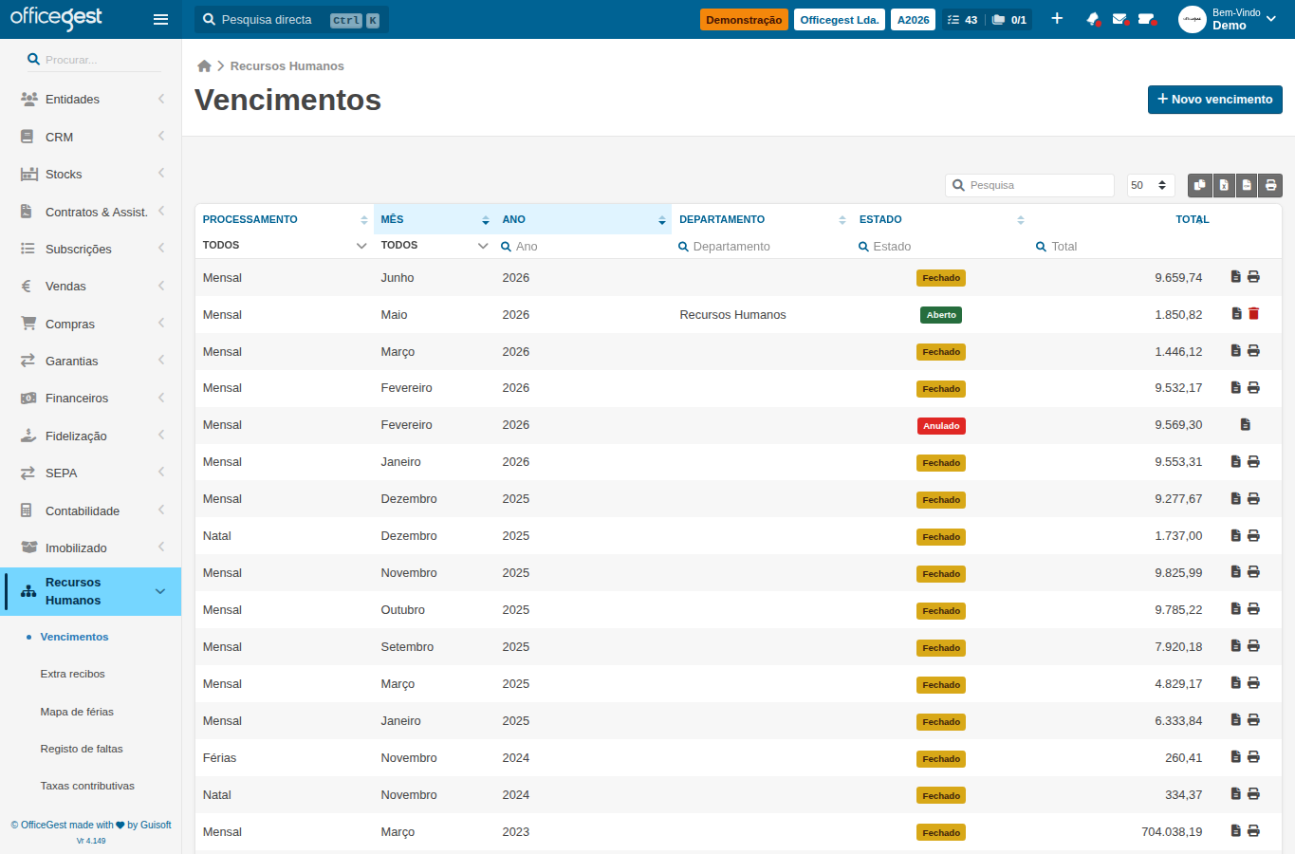Screen dimensions: 1295x854
Task: Open the Registo de faltas submenu item
Action: (x=82, y=749)
